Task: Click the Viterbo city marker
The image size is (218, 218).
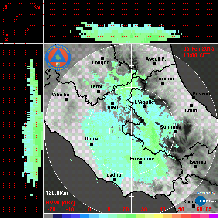Action: tap(66, 100)
